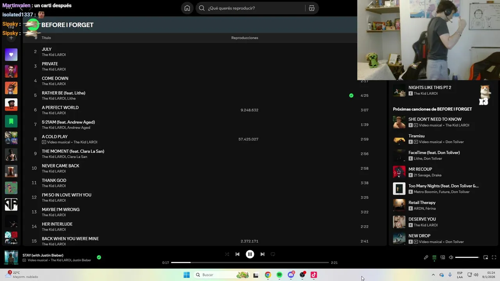Open The Kid LAROI link under HER INTERLUDE
The image size is (500, 281).
pos(54,229)
